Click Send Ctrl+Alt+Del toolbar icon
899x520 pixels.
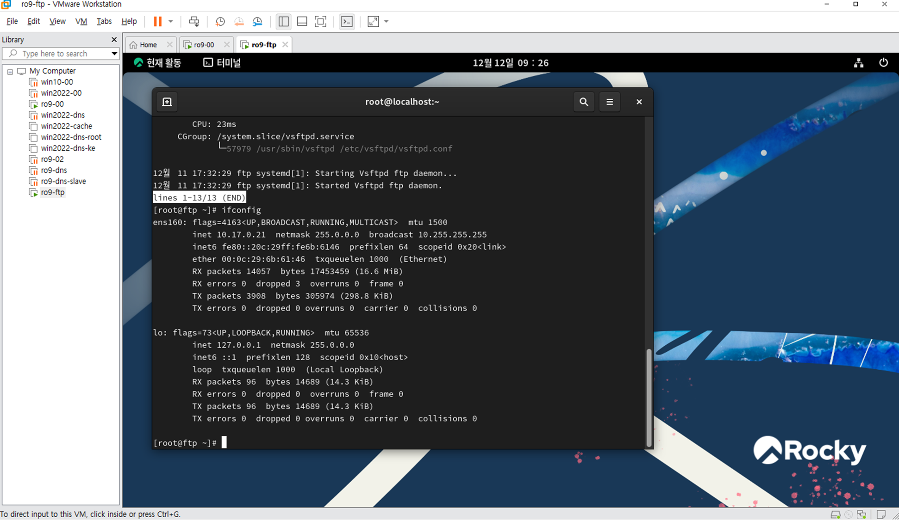194,22
